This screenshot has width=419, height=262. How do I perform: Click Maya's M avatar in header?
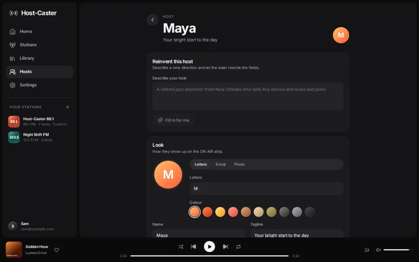(x=341, y=35)
